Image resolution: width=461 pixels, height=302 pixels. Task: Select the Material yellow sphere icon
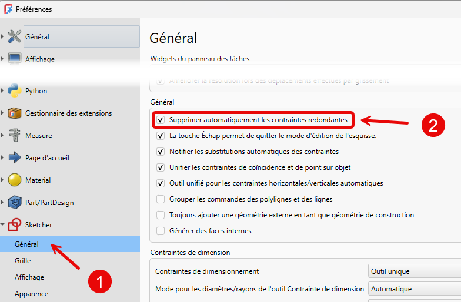pos(15,180)
